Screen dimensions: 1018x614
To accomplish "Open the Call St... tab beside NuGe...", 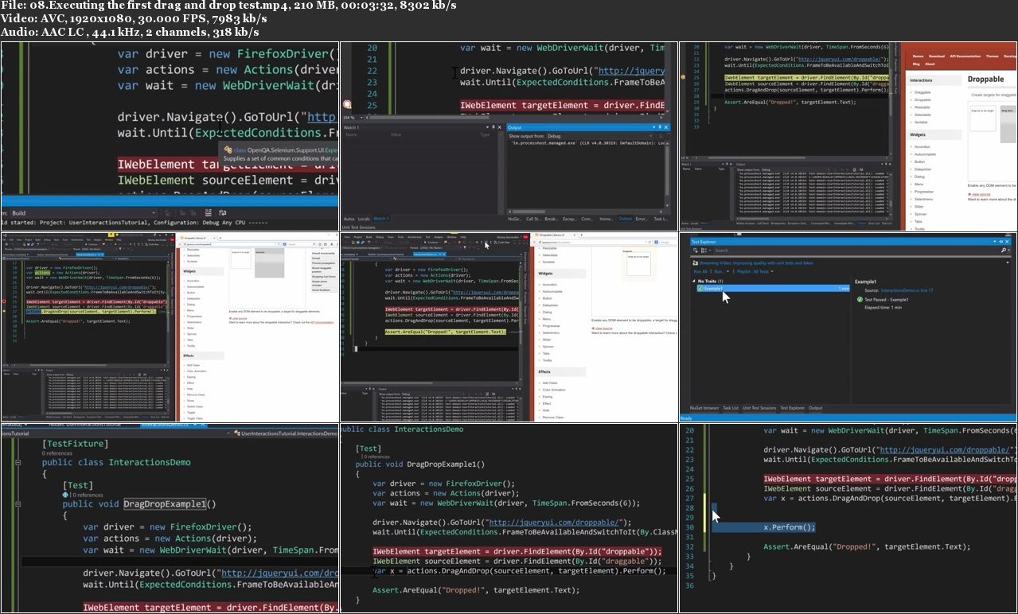I will coord(533,219).
